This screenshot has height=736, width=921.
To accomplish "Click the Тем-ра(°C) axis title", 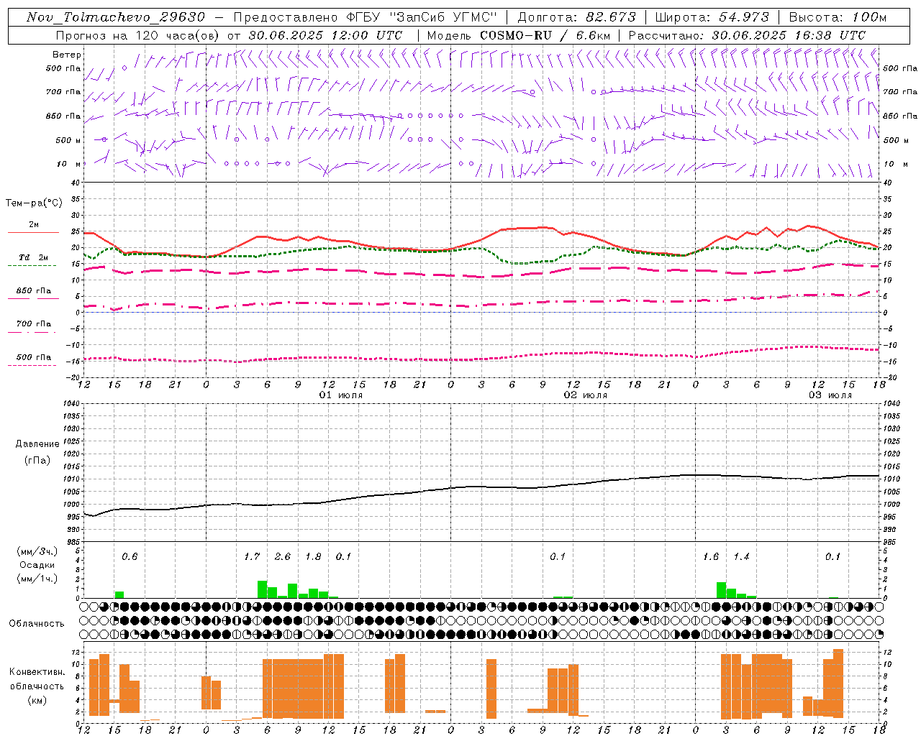I will [x=34, y=203].
